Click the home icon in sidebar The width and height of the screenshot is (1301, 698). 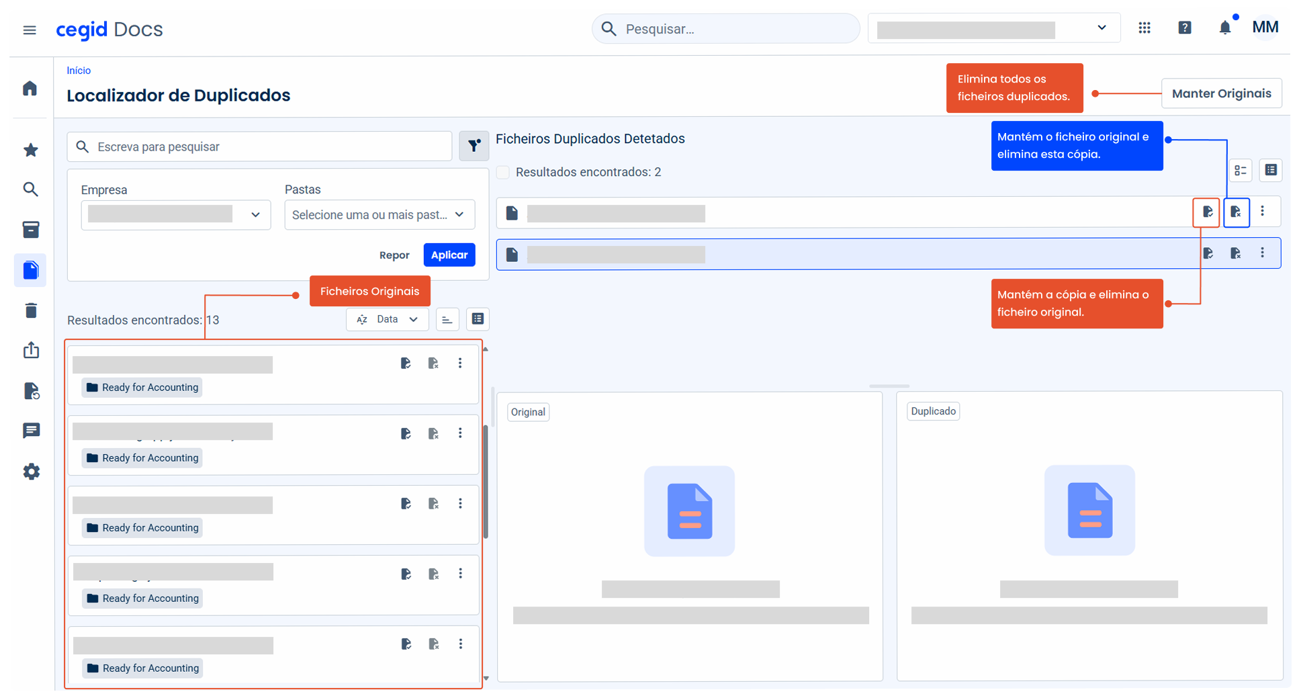[x=30, y=89]
